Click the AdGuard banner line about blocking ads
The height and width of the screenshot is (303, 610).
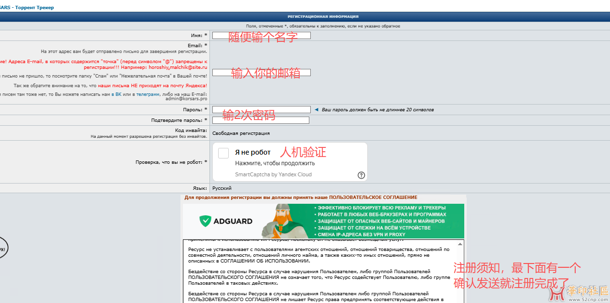(381, 208)
